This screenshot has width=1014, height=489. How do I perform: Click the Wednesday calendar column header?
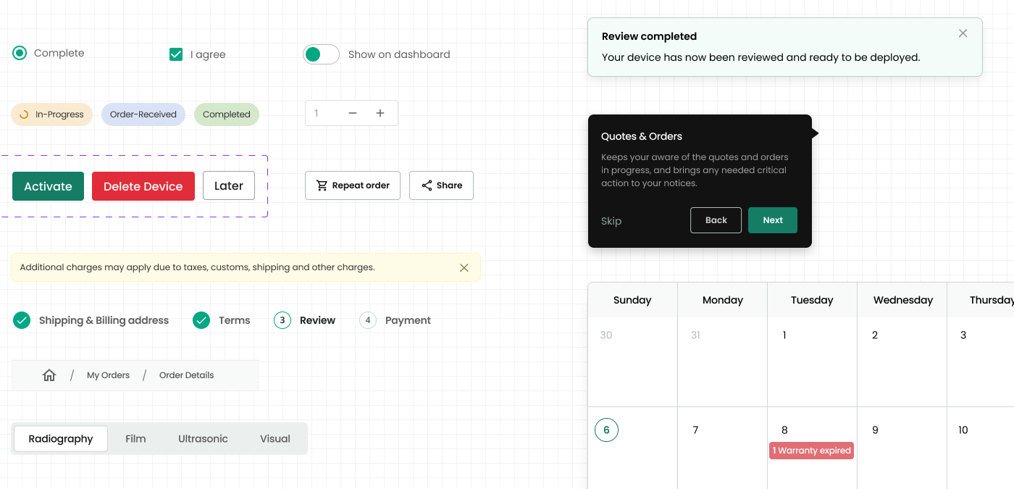click(x=903, y=300)
